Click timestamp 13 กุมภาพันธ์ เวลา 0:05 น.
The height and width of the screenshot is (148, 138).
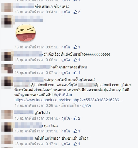click(x=36, y=47)
